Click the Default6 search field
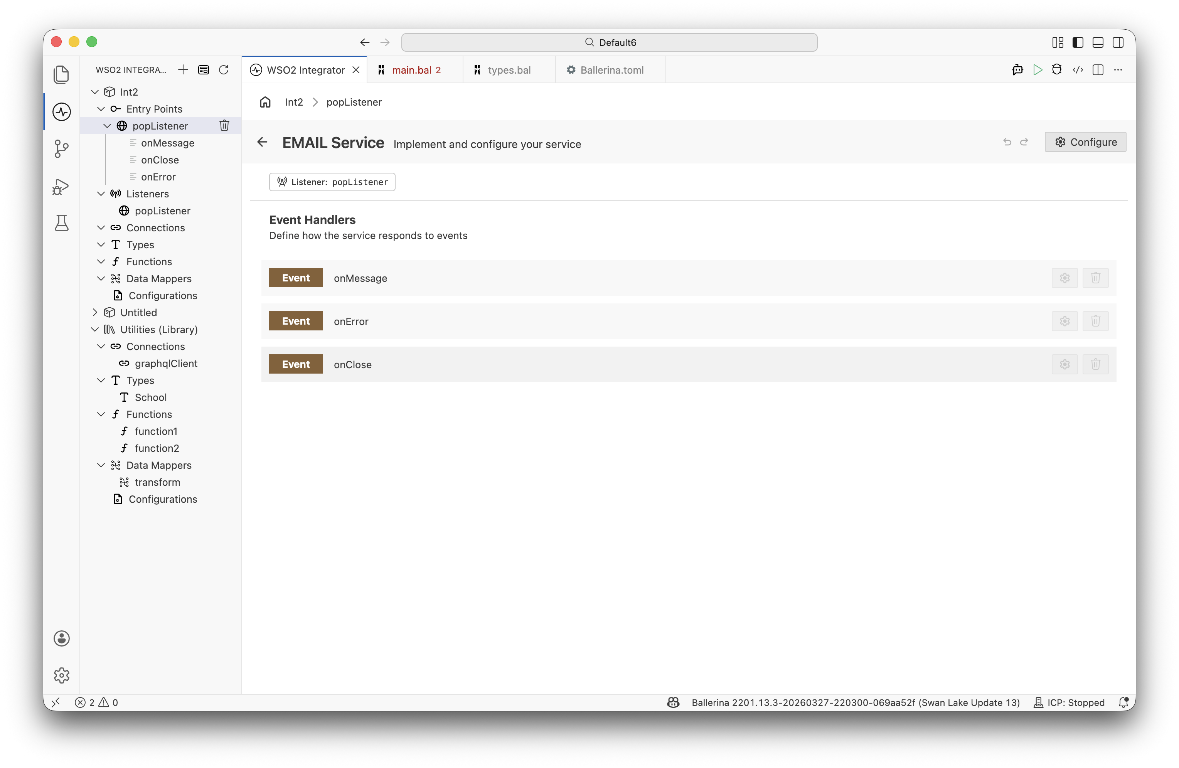The width and height of the screenshot is (1179, 768). click(x=609, y=43)
